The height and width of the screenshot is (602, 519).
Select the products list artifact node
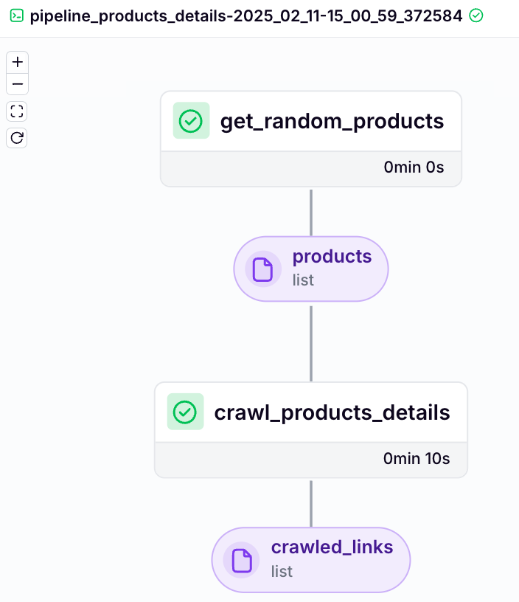pyautogui.click(x=311, y=269)
